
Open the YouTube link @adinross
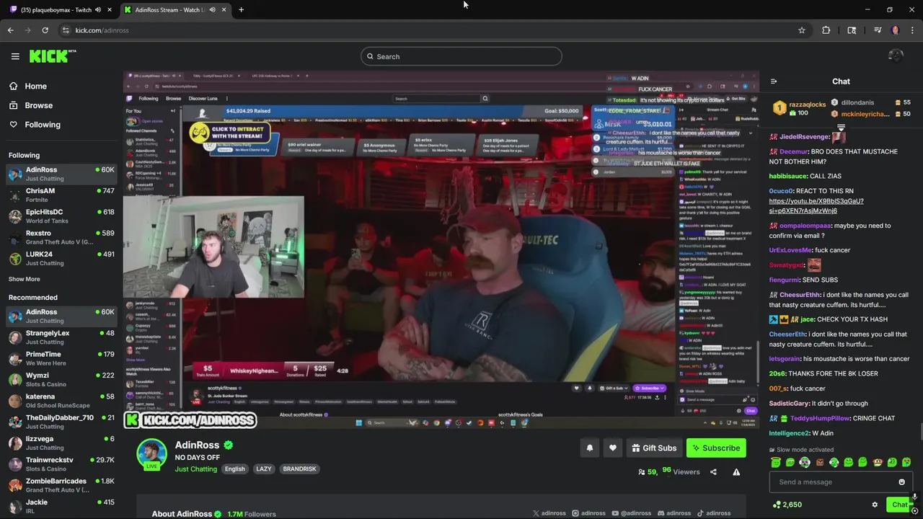632,513
